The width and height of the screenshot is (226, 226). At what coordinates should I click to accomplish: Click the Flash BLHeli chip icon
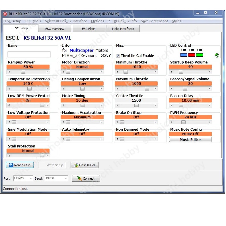[76, 165]
